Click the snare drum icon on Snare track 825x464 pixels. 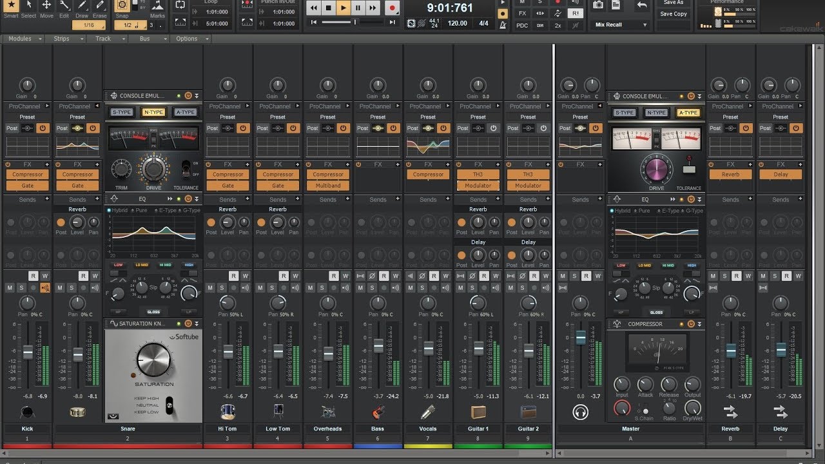click(77, 412)
